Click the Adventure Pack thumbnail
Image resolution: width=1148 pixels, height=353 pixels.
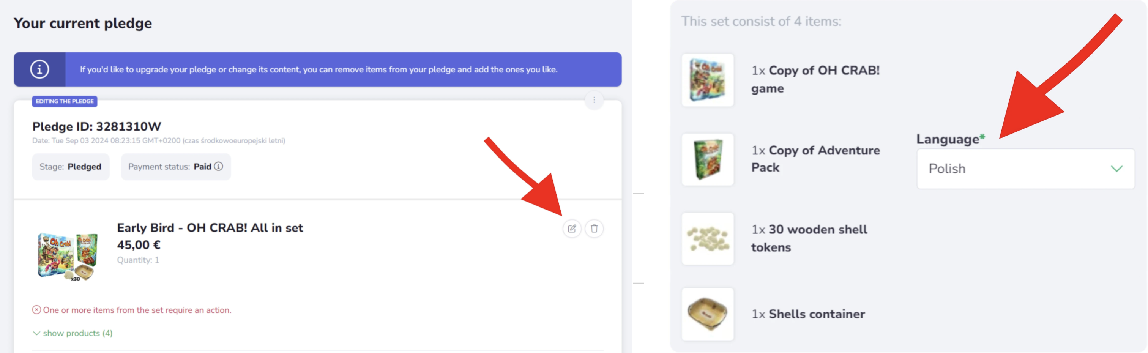pyautogui.click(x=707, y=159)
